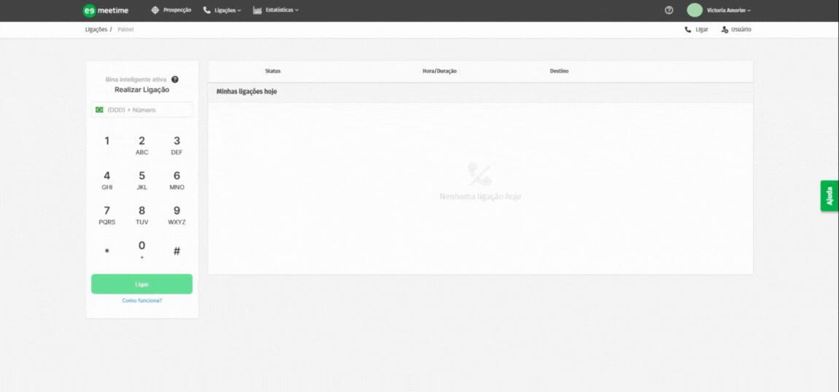Open the Como funciona? link
The width and height of the screenshot is (839, 392).
point(142,301)
